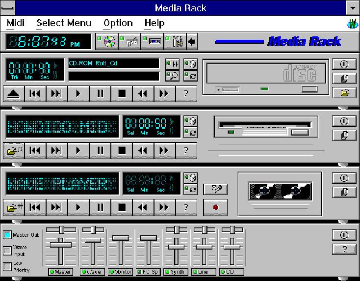
Task: Toggle CD random dice button
Action: (190, 64)
